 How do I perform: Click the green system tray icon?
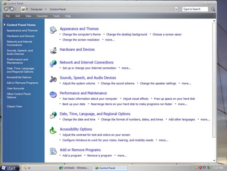(x=208, y=168)
